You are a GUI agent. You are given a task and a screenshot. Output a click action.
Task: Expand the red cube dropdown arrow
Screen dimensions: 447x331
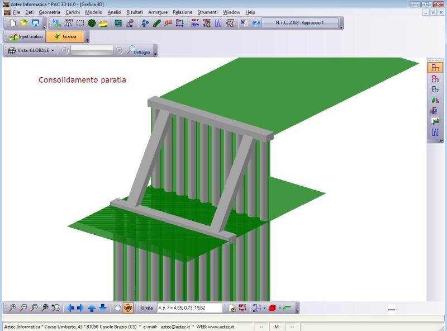pos(279,308)
